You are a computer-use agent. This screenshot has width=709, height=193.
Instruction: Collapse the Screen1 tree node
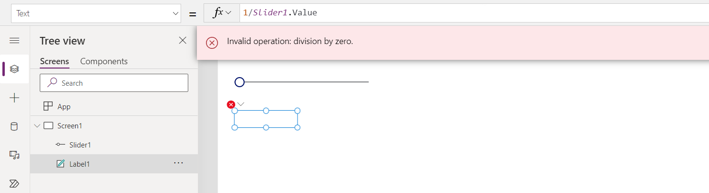click(x=37, y=126)
